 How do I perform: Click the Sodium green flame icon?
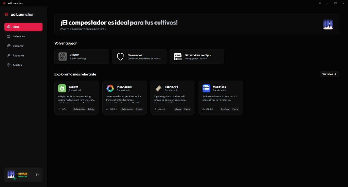coord(62,88)
